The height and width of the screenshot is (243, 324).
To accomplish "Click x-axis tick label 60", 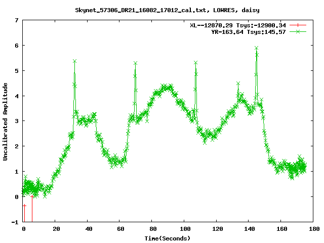I will click(120, 229).
